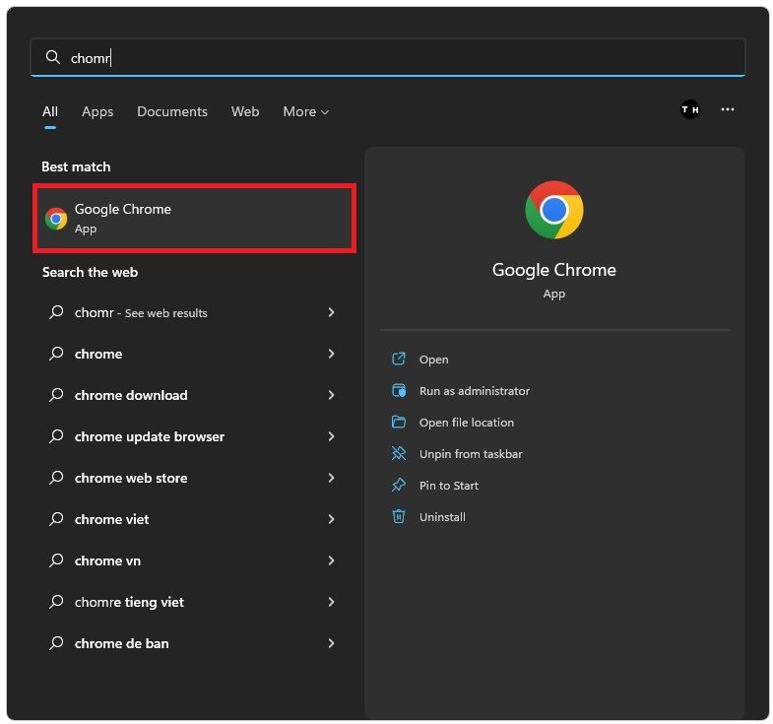Click the large Google Chrome logo
This screenshot has width=773, height=724.
(x=553, y=210)
